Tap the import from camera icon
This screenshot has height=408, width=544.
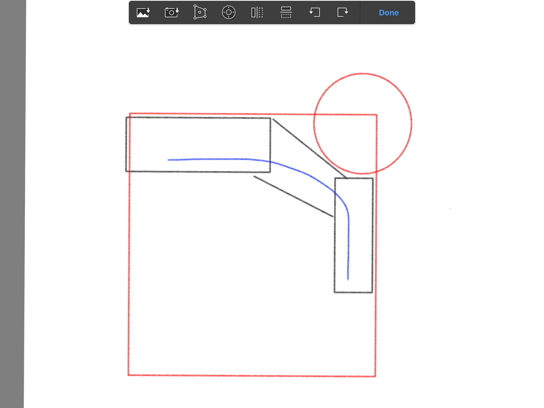(x=172, y=12)
